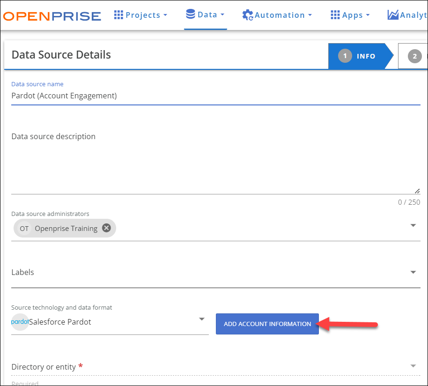Screen dimensions: 428x386
Task: Click the Automation gear icon
Action: tap(248, 15)
